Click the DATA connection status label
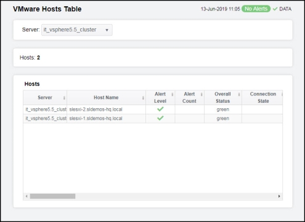Image resolution: width=305 pixels, height=222 pixels. click(x=285, y=9)
